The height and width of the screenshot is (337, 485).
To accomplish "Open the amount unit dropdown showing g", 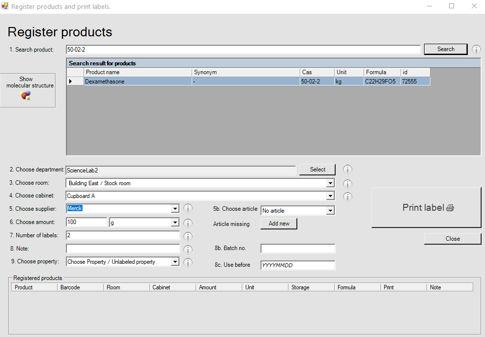I will [x=175, y=223].
